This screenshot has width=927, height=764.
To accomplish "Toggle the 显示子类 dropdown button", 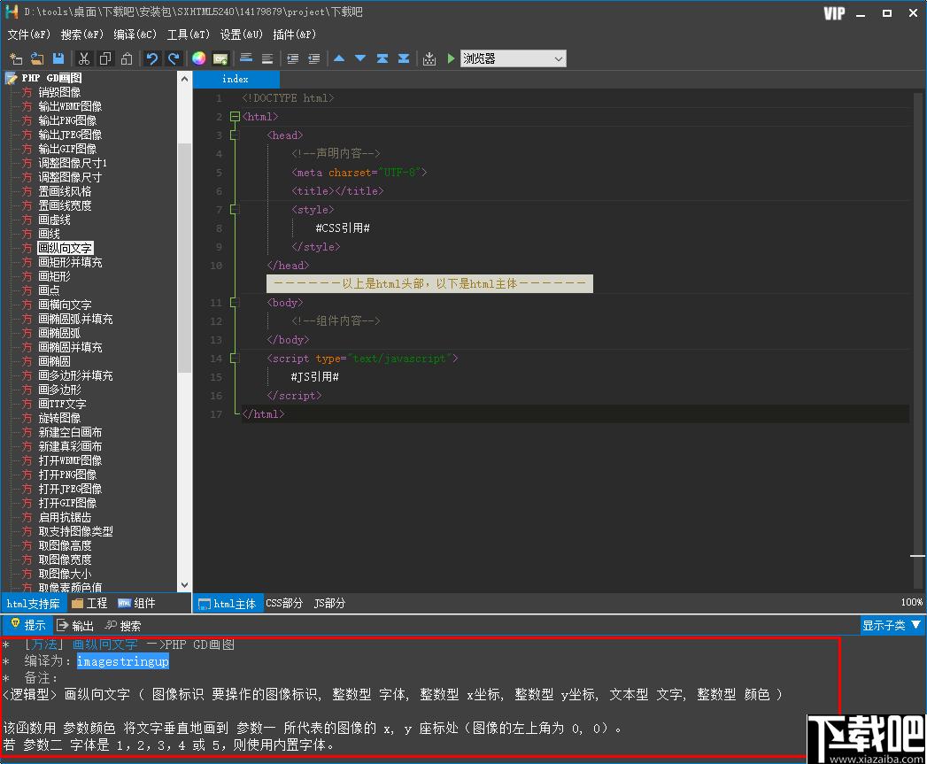I will [x=892, y=625].
